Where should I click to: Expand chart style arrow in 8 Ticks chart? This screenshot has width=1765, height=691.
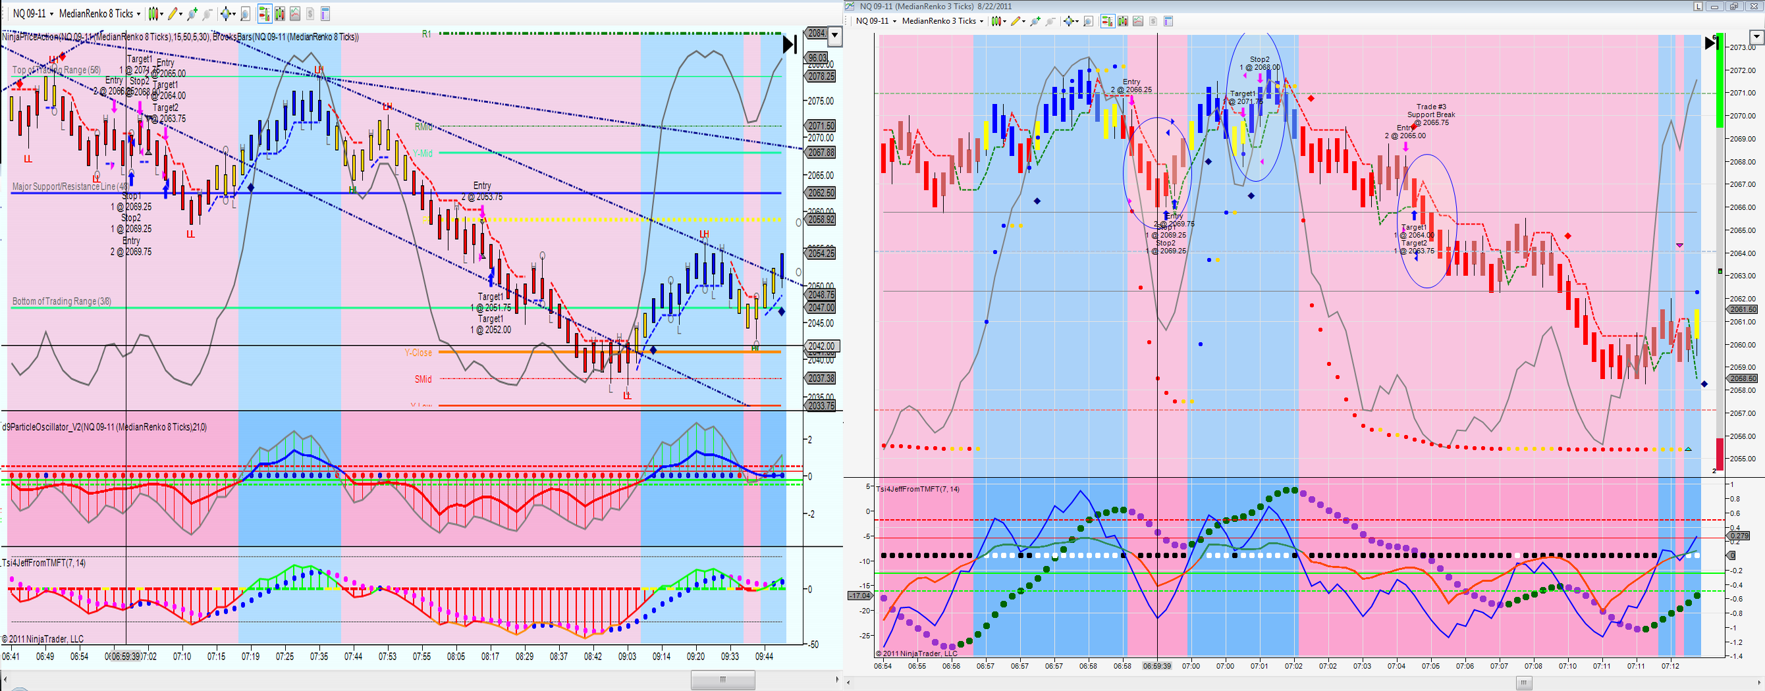(x=162, y=14)
